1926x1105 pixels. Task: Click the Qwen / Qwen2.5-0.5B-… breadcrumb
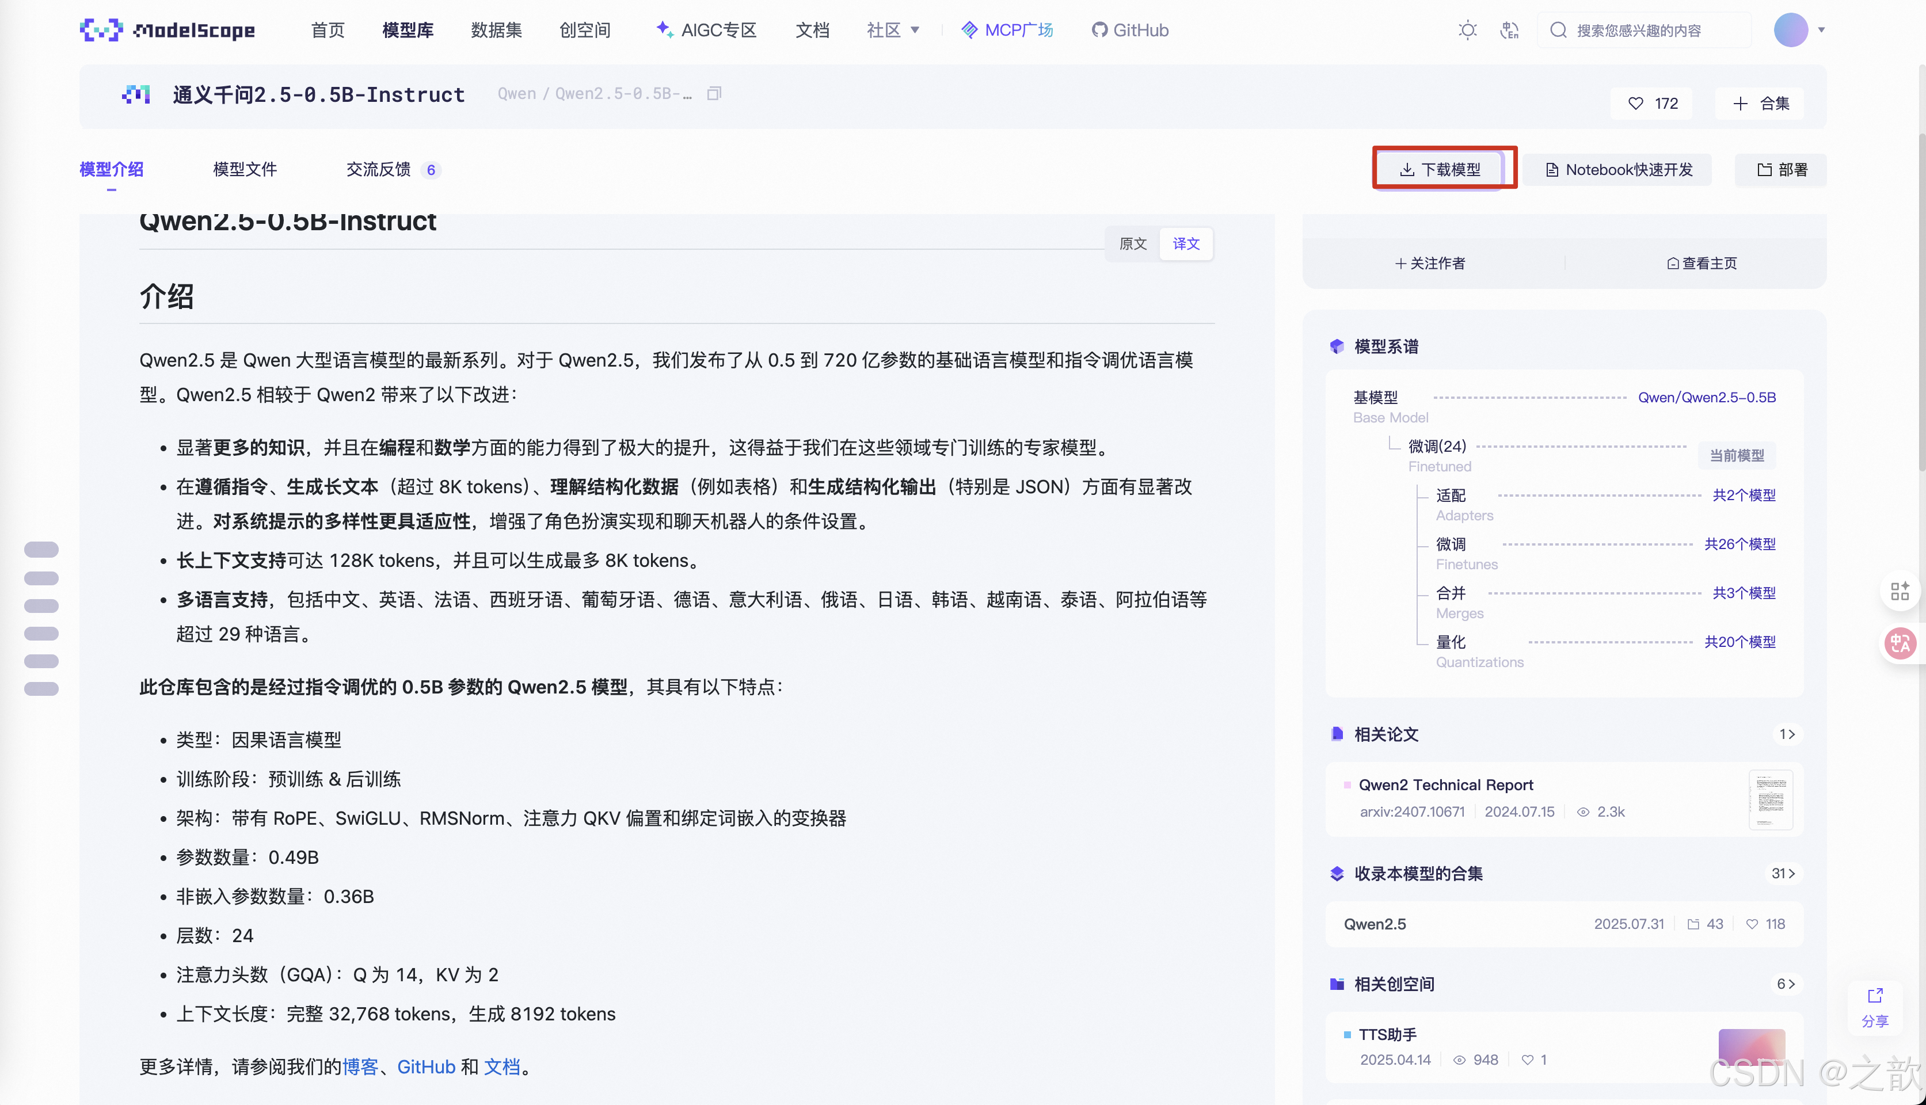coord(594,93)
